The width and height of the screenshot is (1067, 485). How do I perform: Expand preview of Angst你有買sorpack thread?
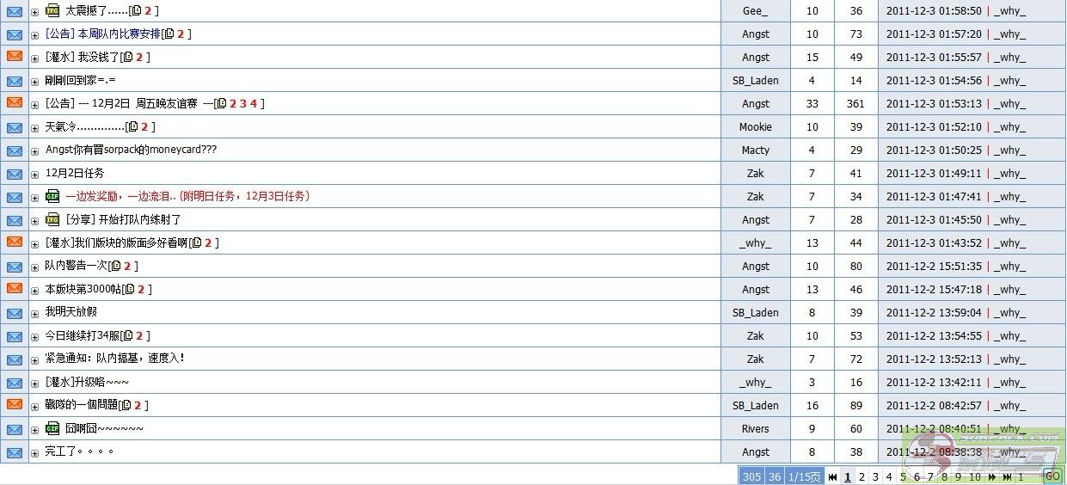[x=35, y=151]
